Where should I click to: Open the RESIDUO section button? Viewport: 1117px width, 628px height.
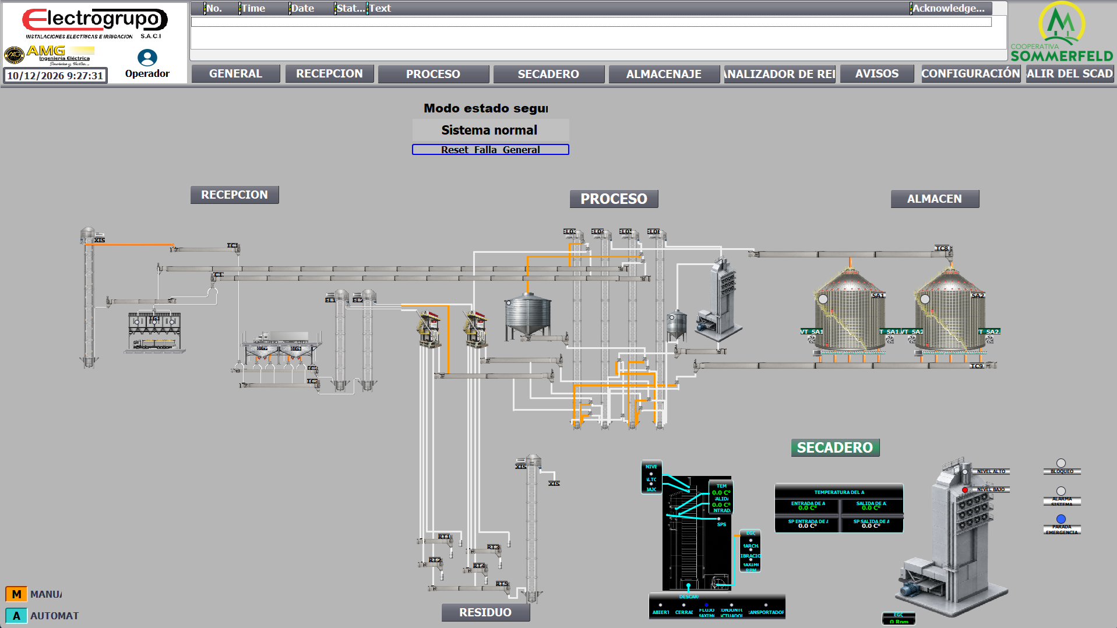485,612
